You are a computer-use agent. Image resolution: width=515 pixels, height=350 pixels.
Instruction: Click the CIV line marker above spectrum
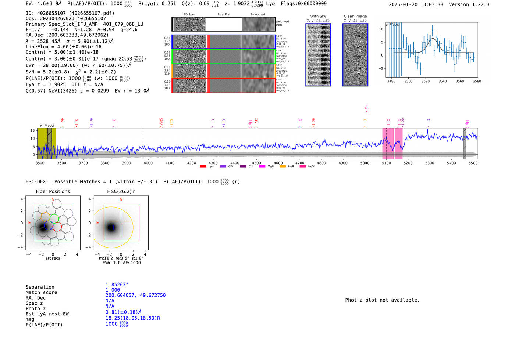tap(256, 122)
